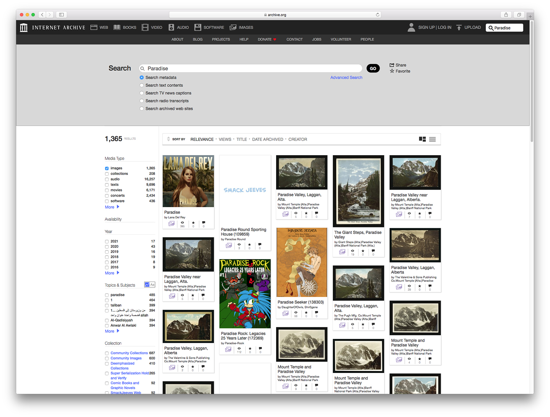550x417 pixels.
Task: Check the paradise topic filter
Action: (x=107, y=295)
